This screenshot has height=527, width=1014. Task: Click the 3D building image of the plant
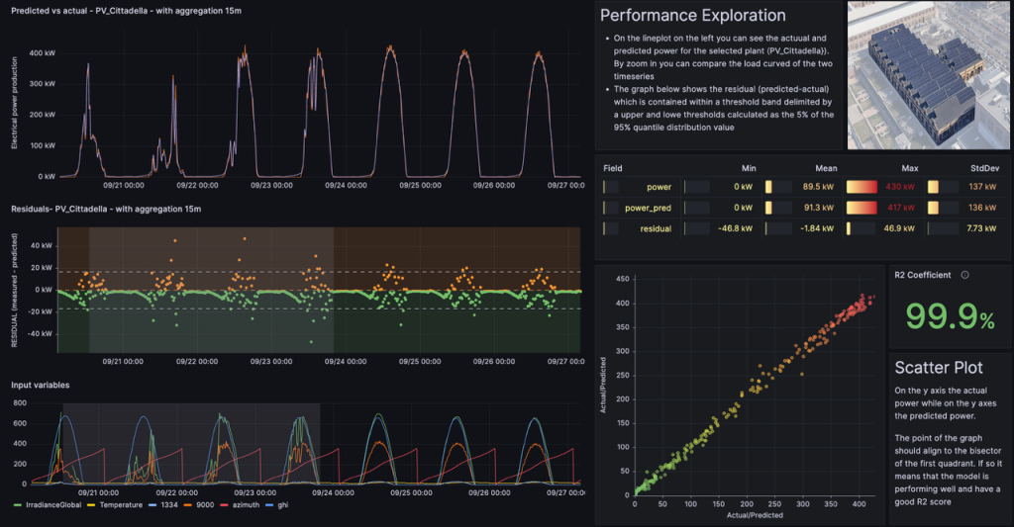(x=928, y=74)
